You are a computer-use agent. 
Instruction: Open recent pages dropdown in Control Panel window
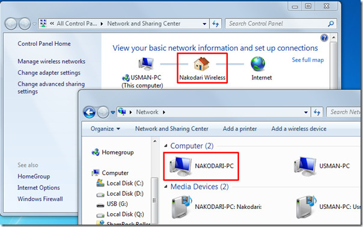tap(34, 24)
